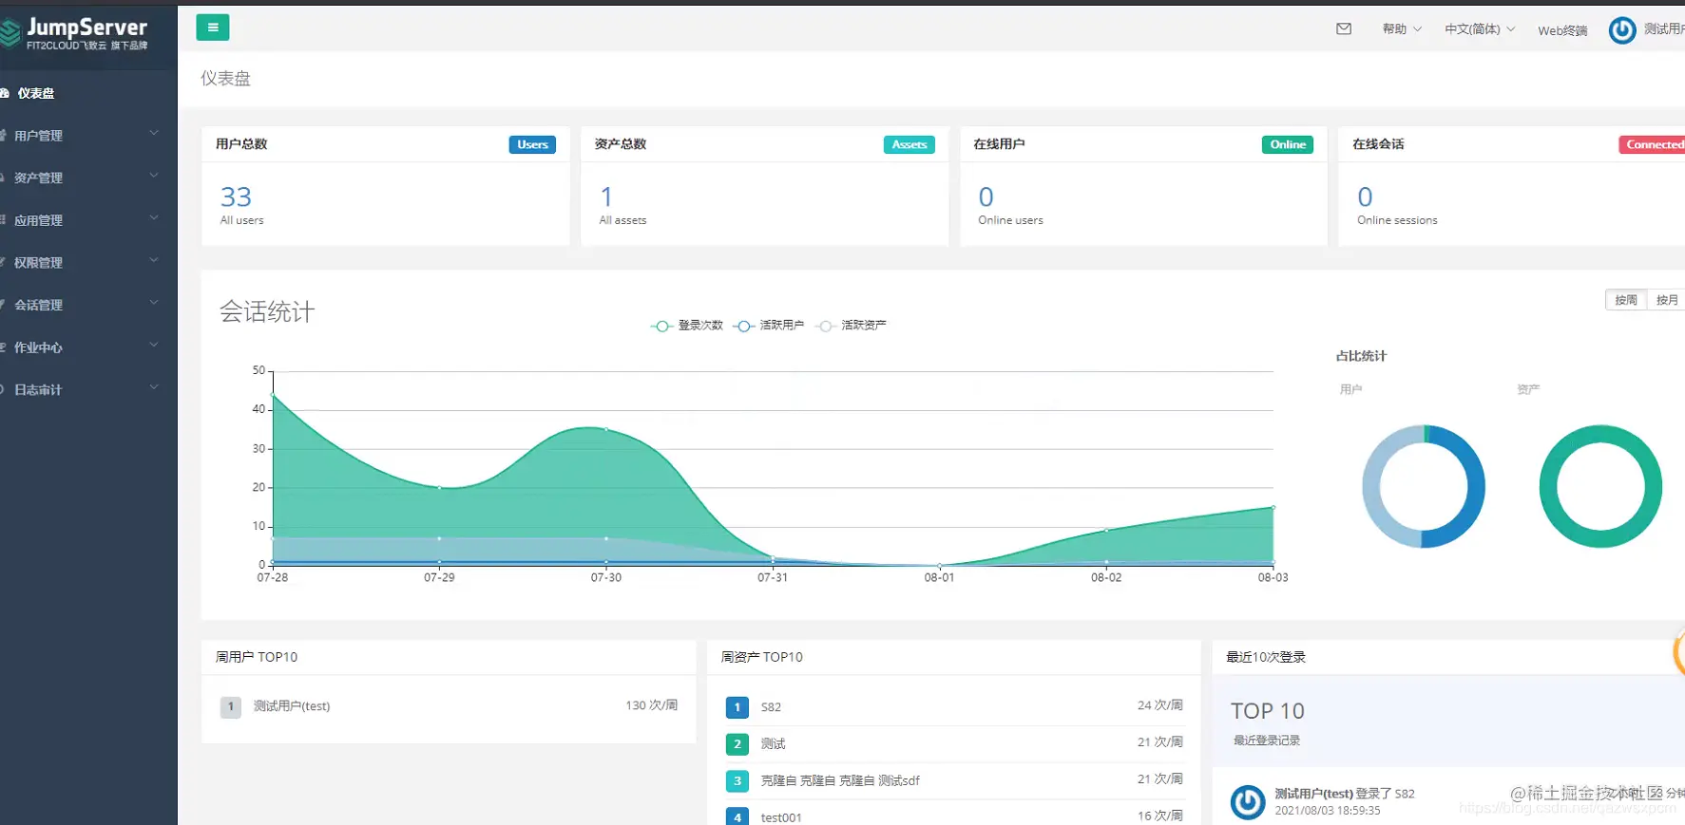The image size is (1685, 825).
Task: Expand the 用户管理 sidebar menu
Action: coord(88,135)
